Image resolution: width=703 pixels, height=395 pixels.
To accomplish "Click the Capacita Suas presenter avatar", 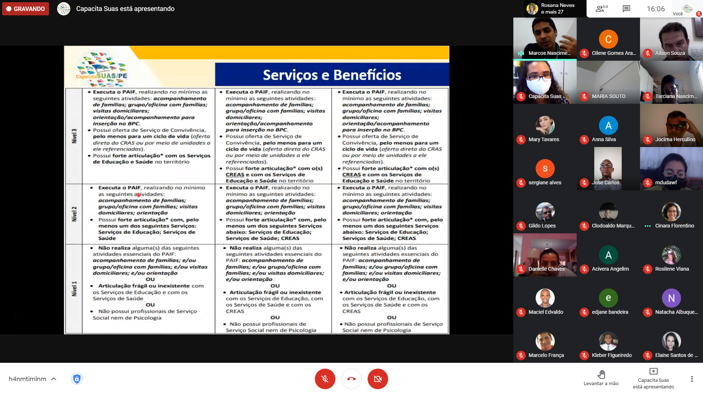I will 64,9.
